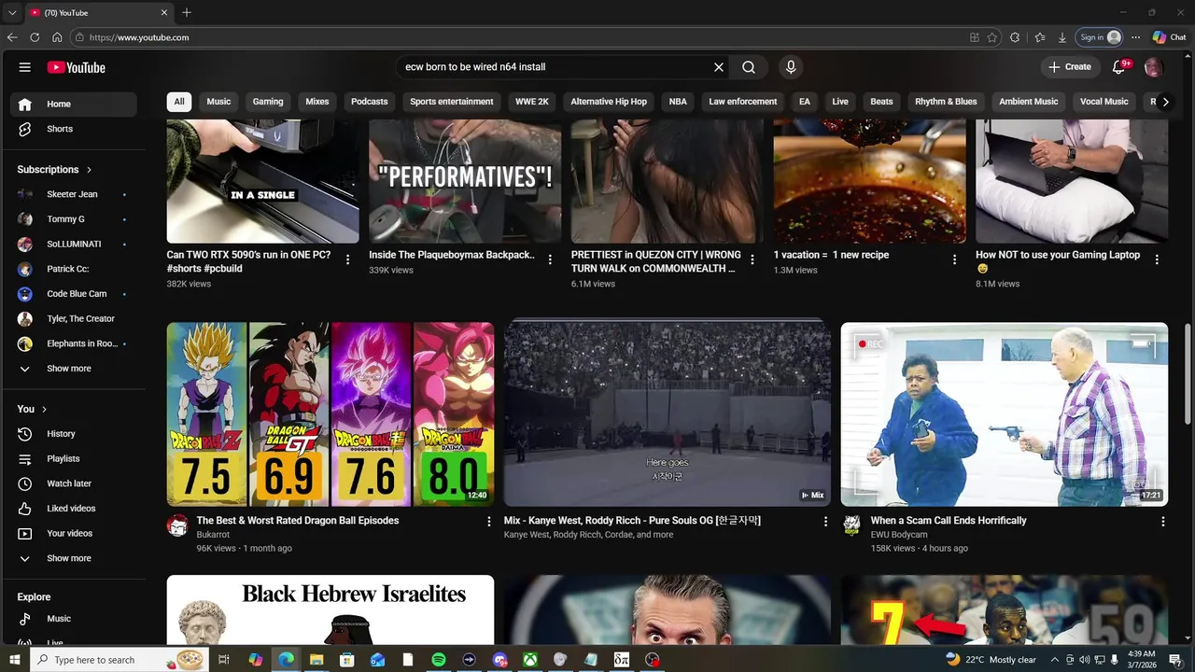Click the Create button
The height and width of the screenshot is (672, 1195).
click(1070, 67)
